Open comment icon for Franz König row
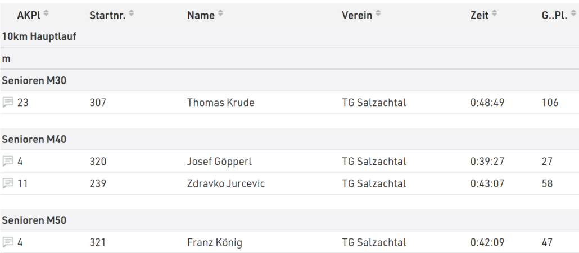The image size is (579, 253). pos(8,242)
